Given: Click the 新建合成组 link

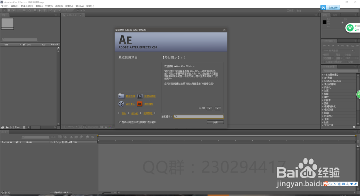Looking at the screenshot, I should 150,96.
